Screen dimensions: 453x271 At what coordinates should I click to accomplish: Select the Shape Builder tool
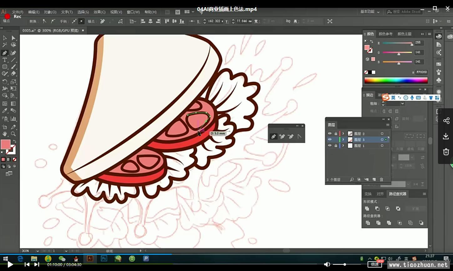5,95
